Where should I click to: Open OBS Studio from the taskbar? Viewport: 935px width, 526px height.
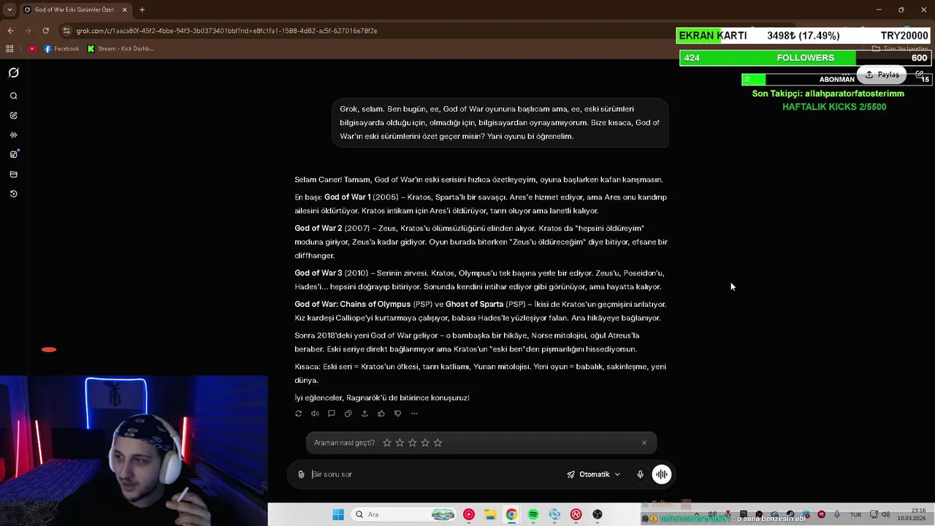point(598,514)
